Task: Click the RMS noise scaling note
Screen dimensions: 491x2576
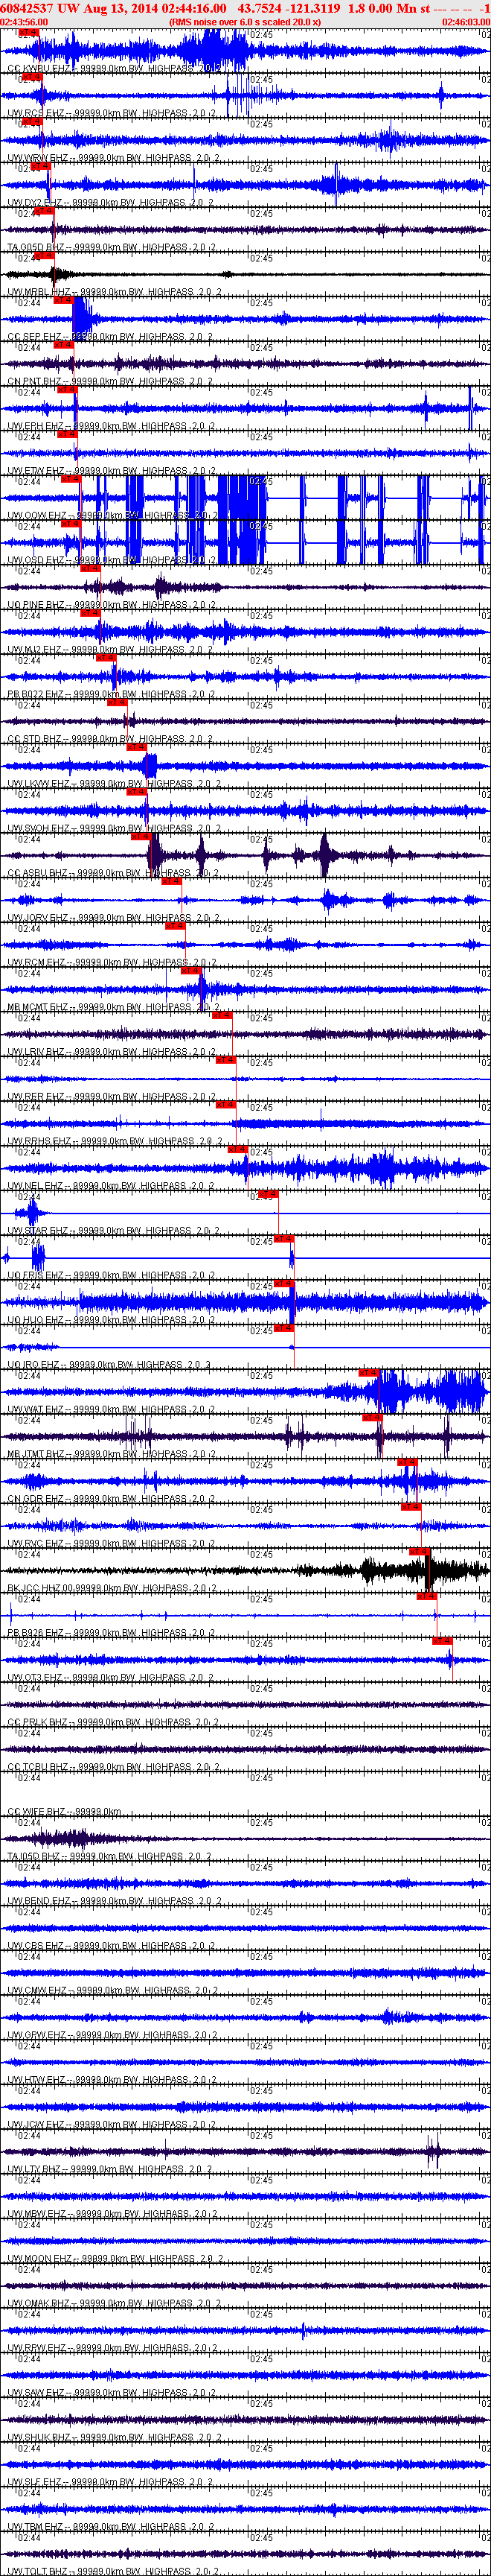Action: 245,22
